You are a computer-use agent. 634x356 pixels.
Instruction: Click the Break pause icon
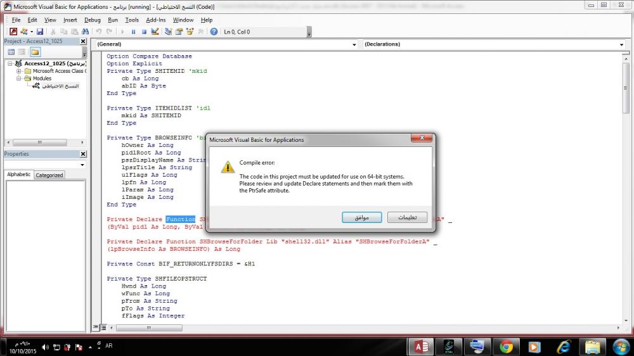pos(133,32)
